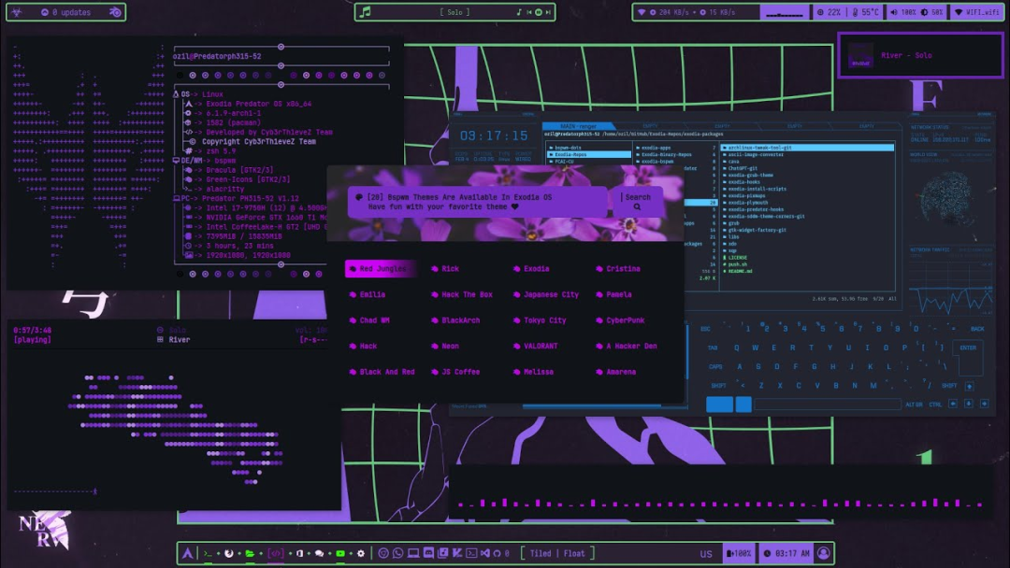Pick the VALORANT theme
Viewport: 1010px width, 568px height.
coord(535,346)
